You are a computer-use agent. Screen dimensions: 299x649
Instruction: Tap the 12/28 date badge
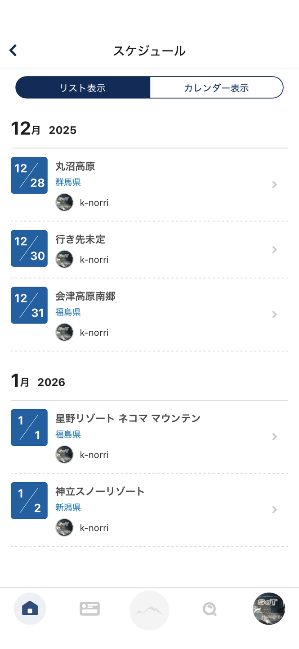tap(29, 175)
